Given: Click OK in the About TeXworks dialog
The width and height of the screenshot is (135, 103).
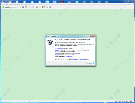Looking at the screenshot, I should pos(90,63).
